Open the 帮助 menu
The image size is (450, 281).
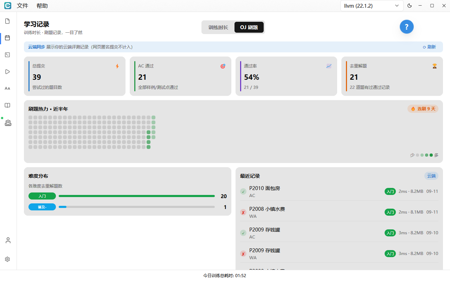tap(42, 6)
